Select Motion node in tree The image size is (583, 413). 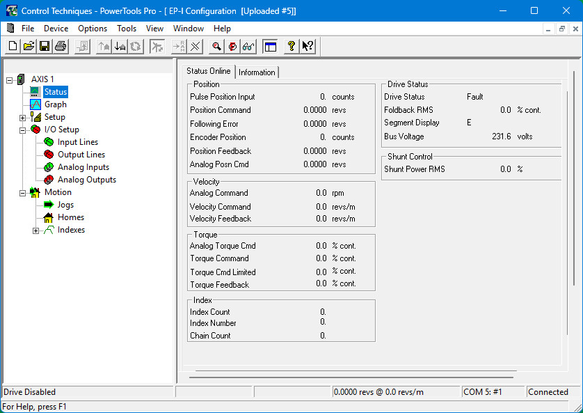point(58,192)
